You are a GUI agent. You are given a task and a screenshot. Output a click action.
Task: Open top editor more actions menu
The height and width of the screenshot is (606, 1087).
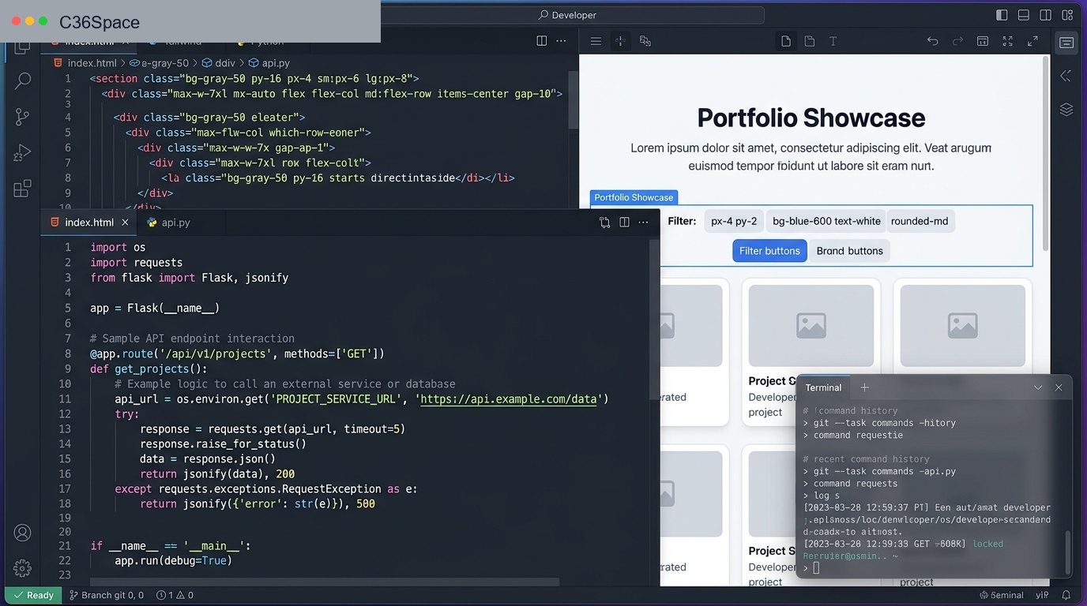(562, 41)
